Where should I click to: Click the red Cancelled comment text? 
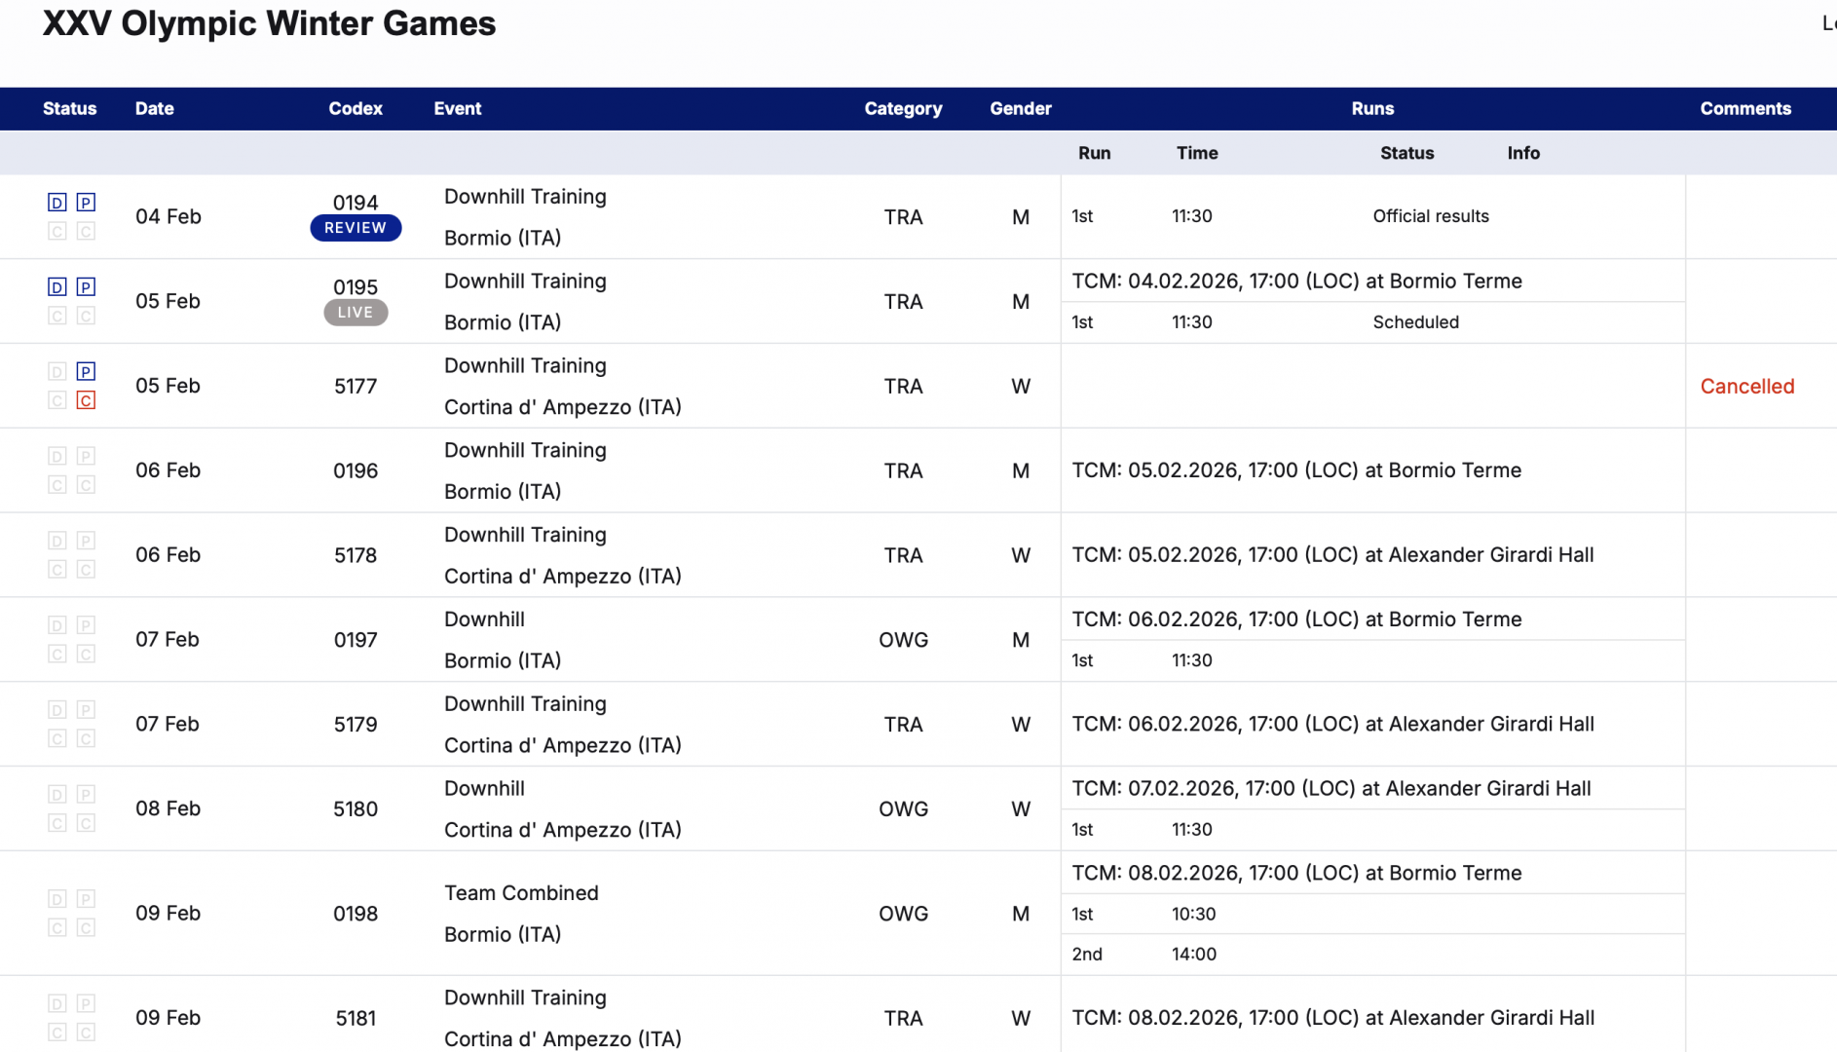1746,387
